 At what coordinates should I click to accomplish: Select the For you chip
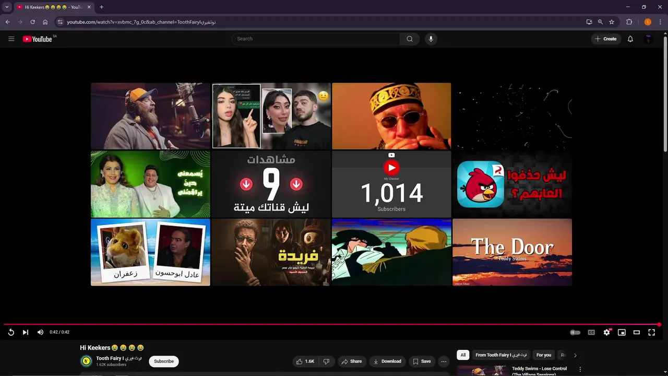click(x=544, y=355)
